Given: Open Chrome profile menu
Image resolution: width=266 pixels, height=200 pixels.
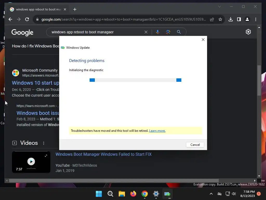Looking at the screenshot, I should 247,19.
